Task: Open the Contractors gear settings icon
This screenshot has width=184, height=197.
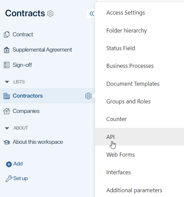Action: 88,96
